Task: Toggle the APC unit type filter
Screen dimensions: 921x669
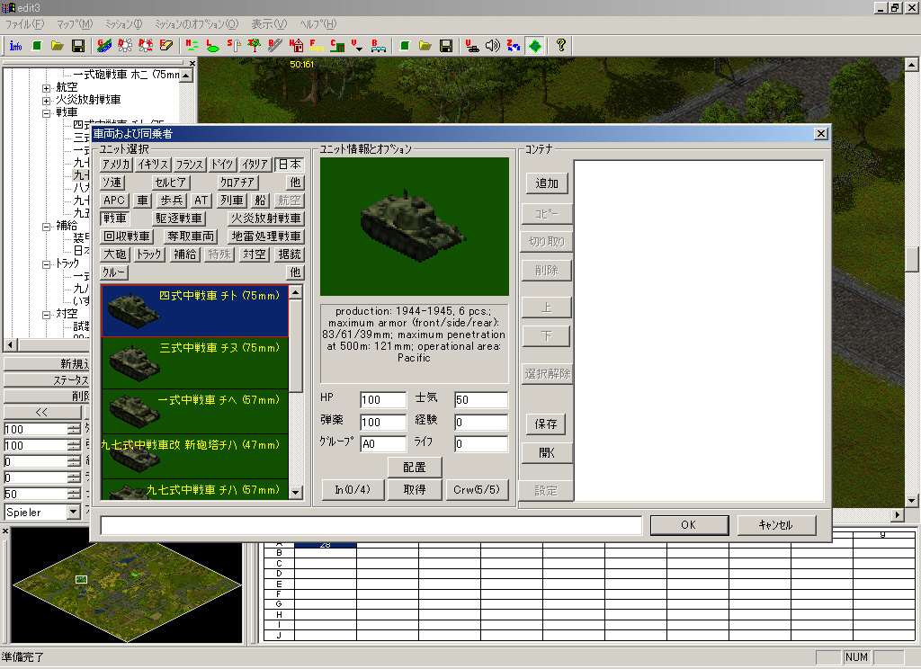Action: tap(114, 201)
